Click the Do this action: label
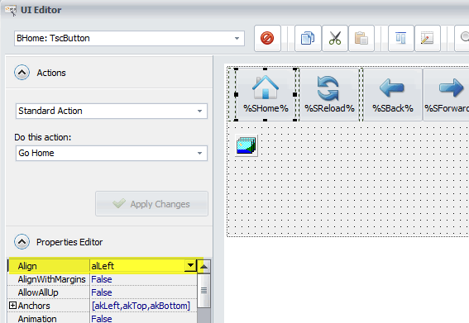469x323 pixels. (43, 137)
